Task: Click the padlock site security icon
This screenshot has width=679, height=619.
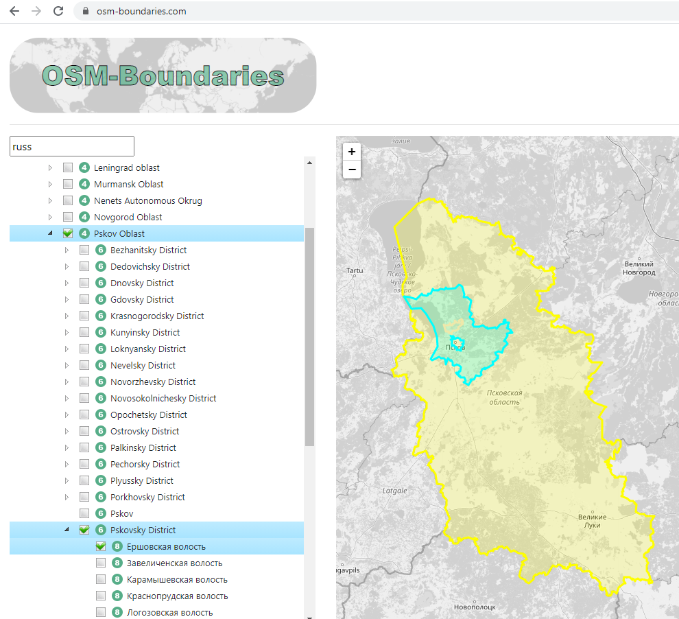Action: point(86,11)
